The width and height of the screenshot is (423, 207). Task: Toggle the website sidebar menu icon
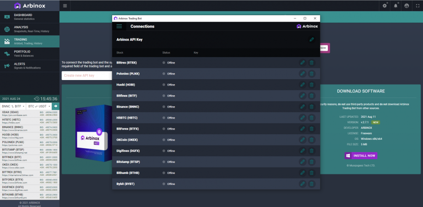click(65, 6)
